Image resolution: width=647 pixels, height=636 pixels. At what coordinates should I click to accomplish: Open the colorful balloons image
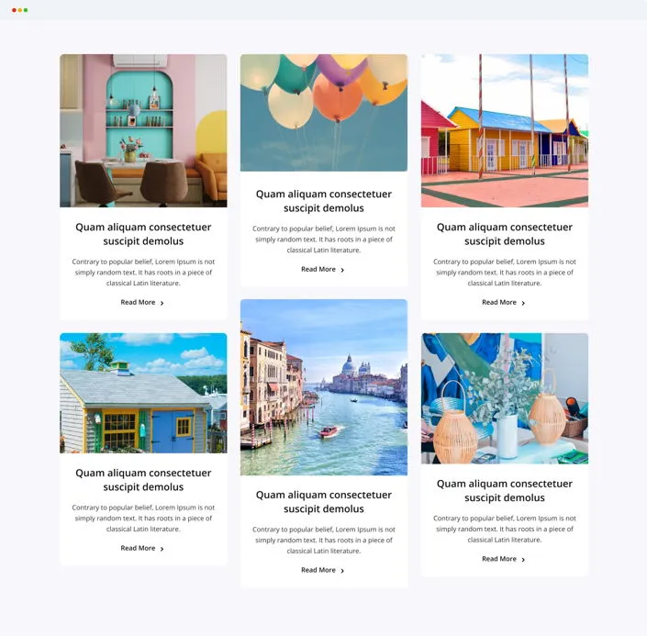click(x=324, y=113)
